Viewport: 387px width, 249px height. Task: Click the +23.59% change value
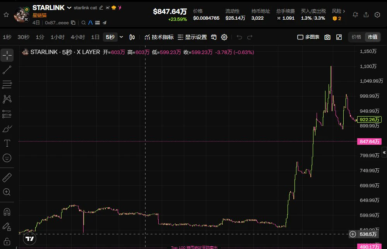[178, 19]
